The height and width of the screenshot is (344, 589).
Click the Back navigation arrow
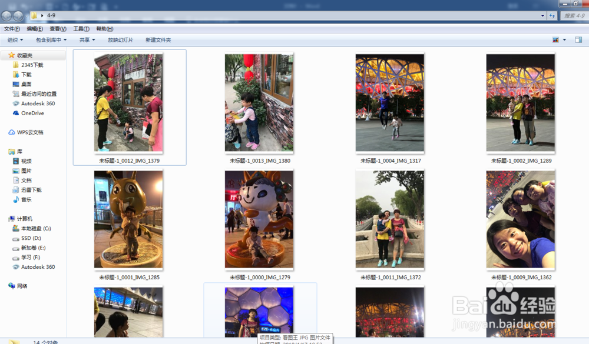[6, 15]
